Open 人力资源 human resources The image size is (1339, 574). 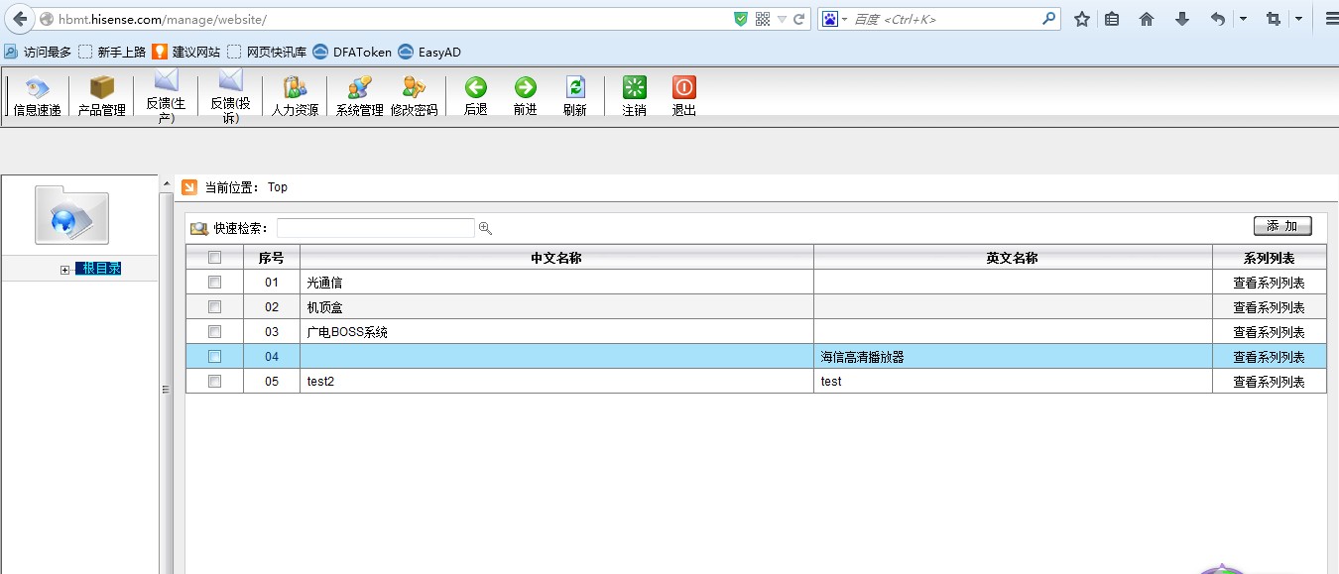click(x=295, y=97)
